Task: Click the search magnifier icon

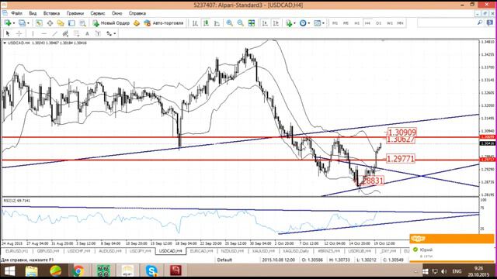Action: tap(480, 22)
